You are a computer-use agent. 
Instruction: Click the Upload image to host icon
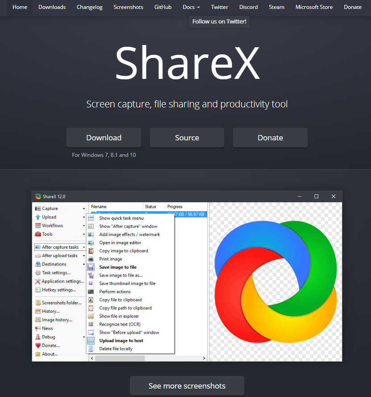click(91, 340)
